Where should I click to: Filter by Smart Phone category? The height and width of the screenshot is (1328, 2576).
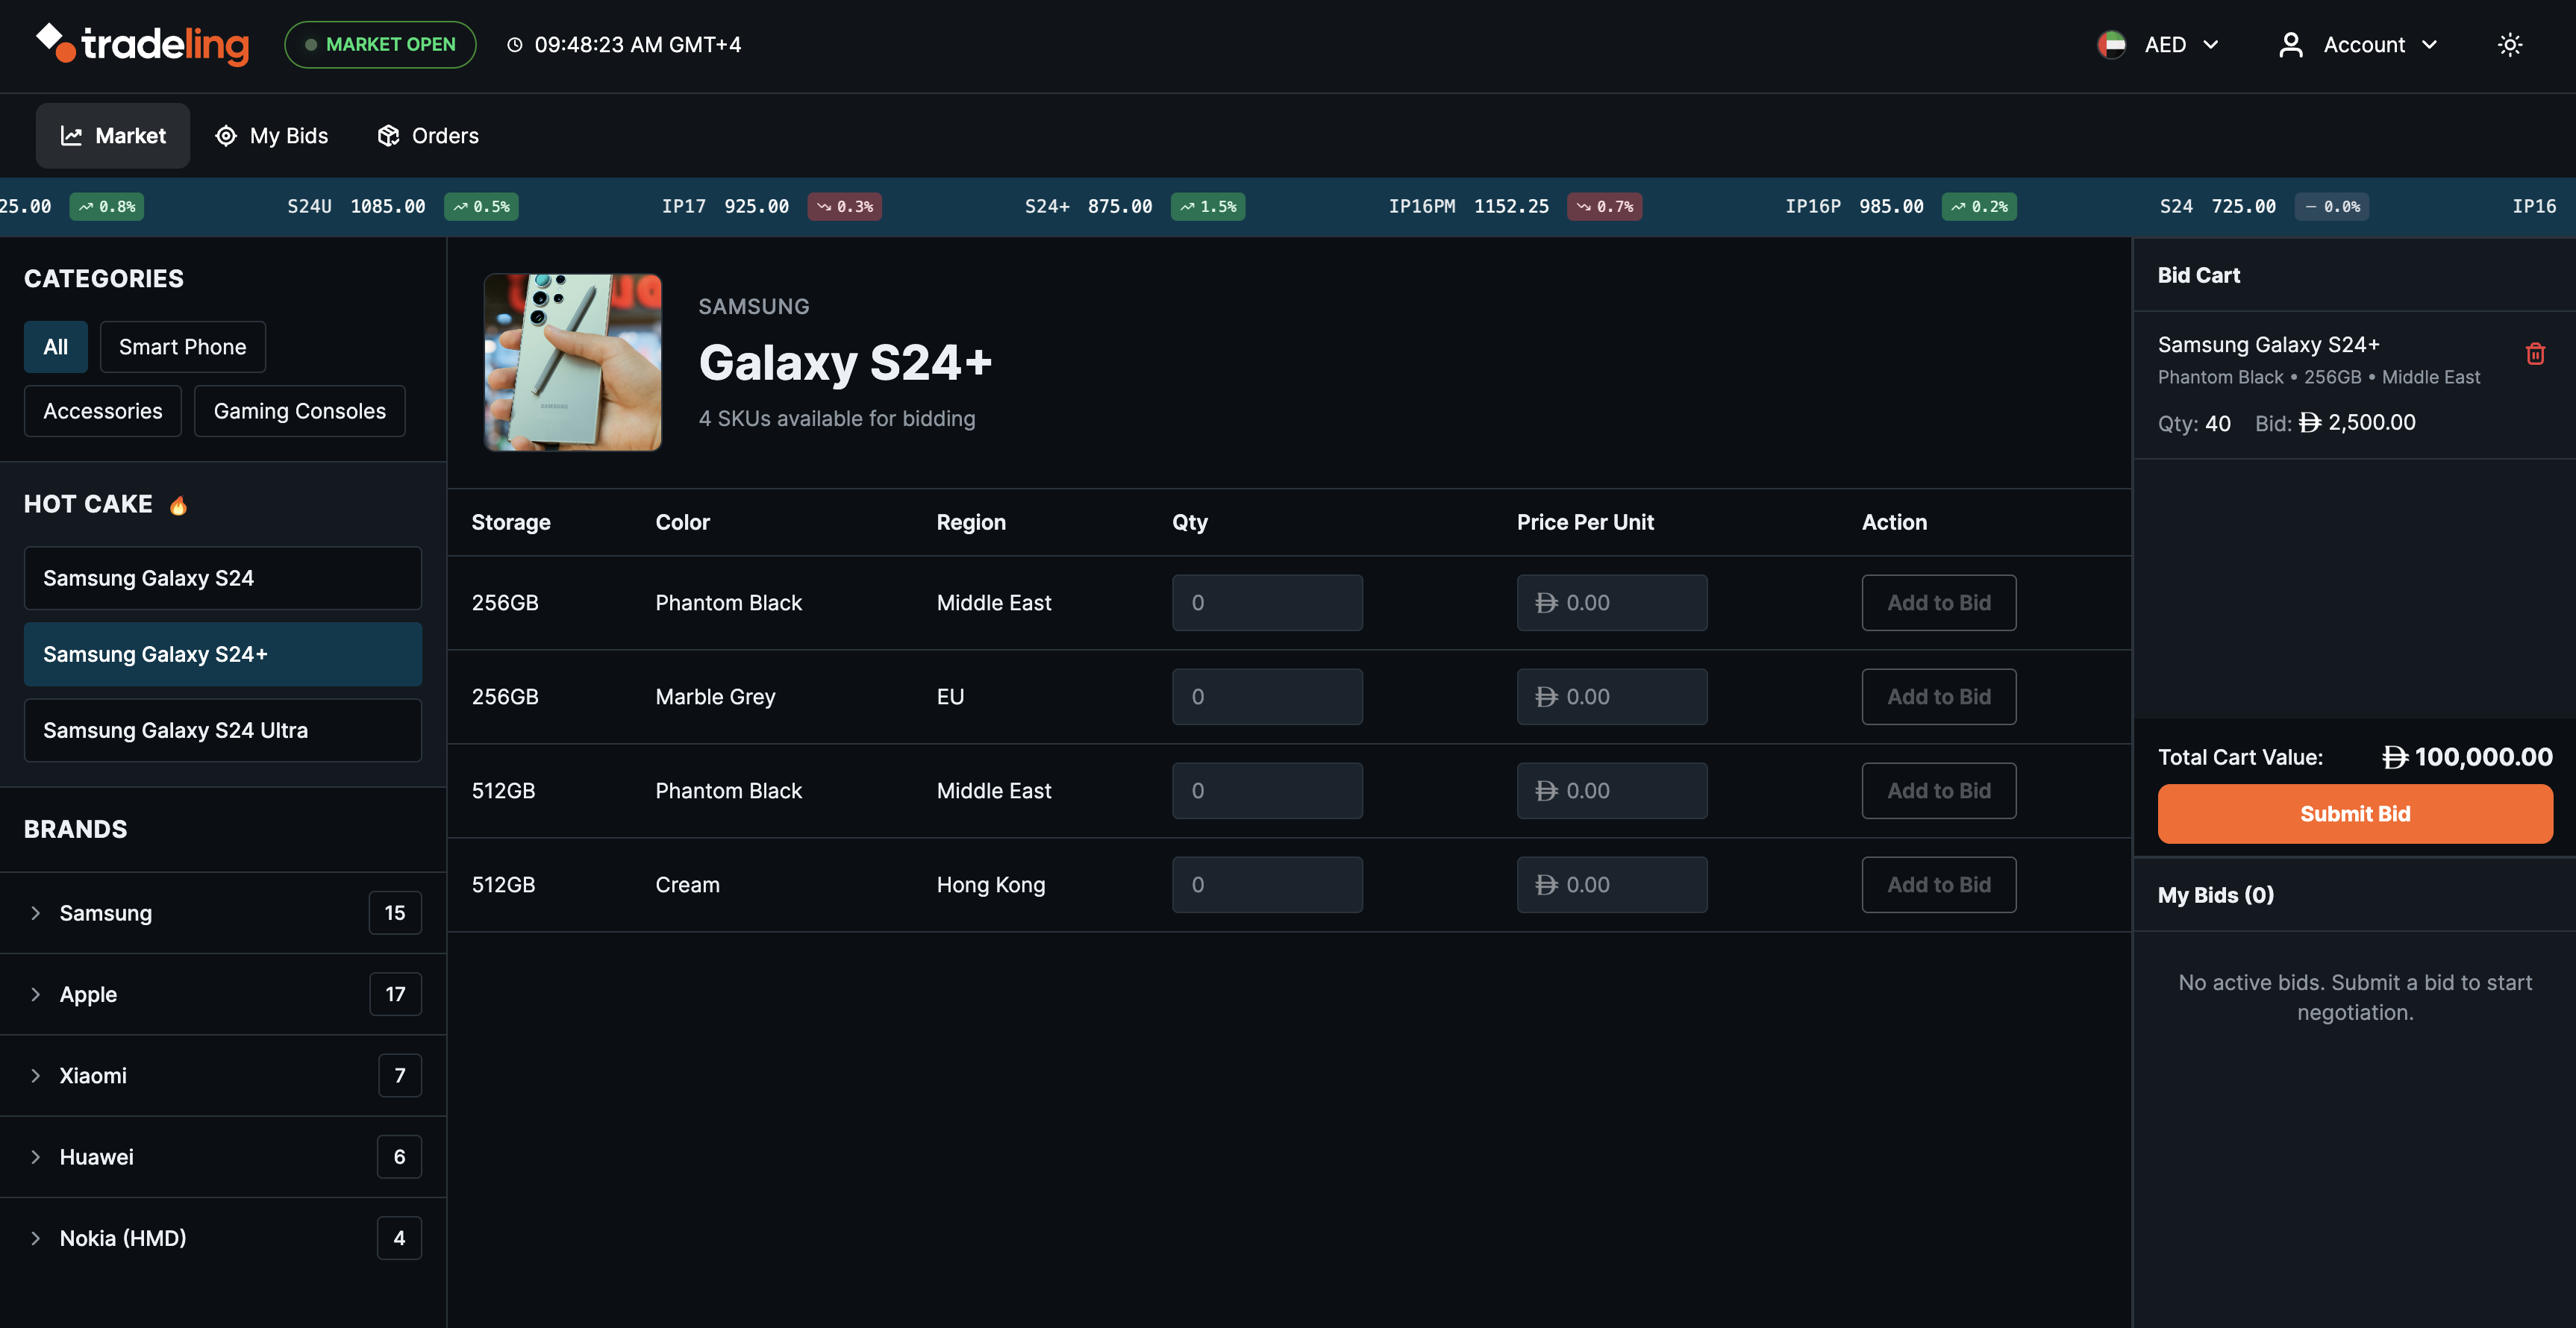pos(182,347)
